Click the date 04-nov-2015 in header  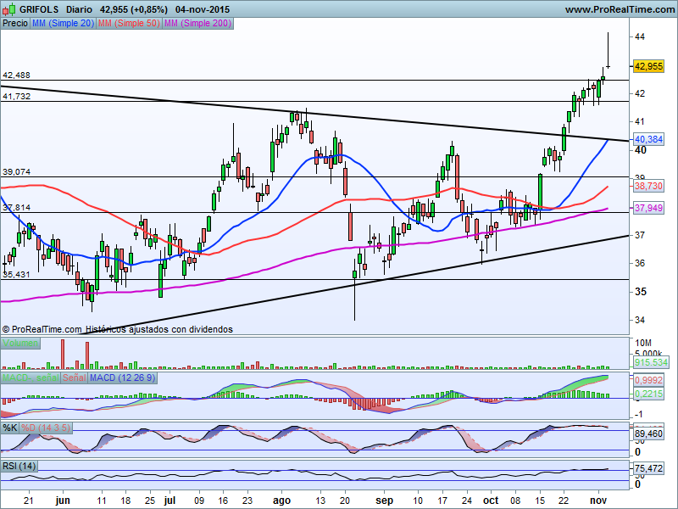tap(203, 9)
